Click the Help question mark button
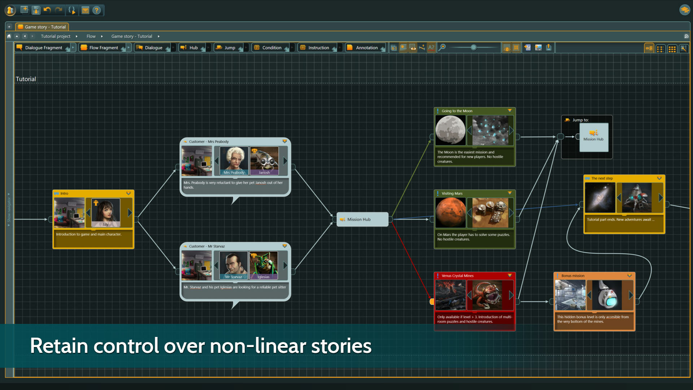 pos(97,10)
